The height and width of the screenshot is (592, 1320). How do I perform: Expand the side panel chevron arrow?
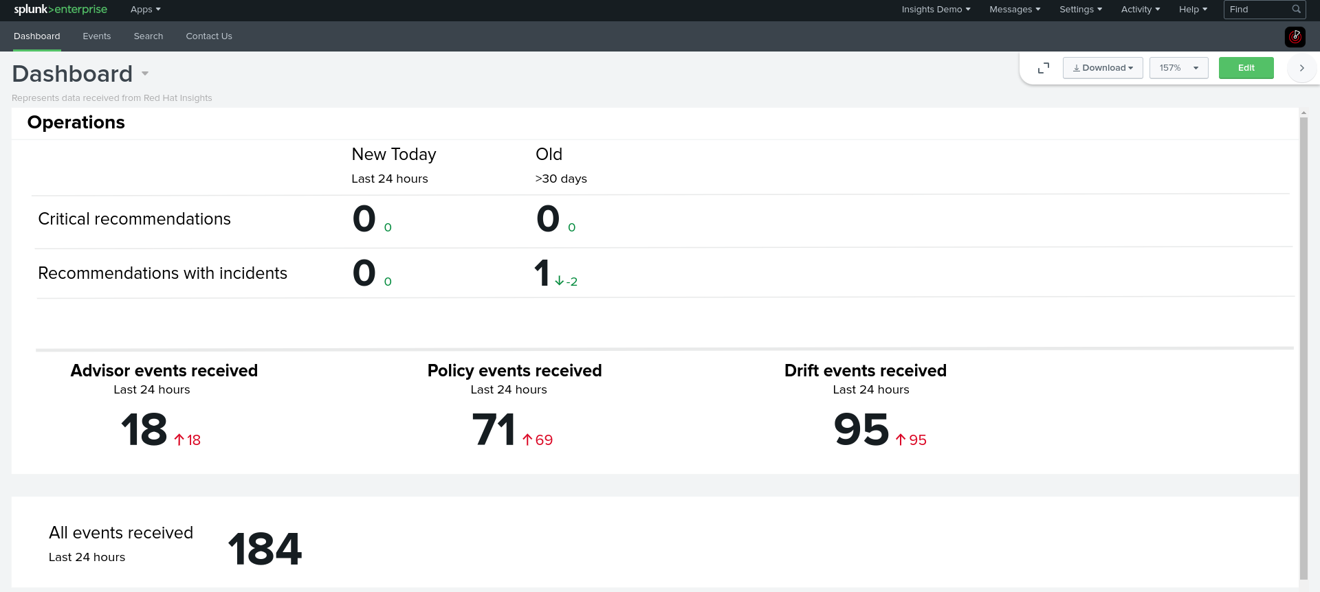1301,68
